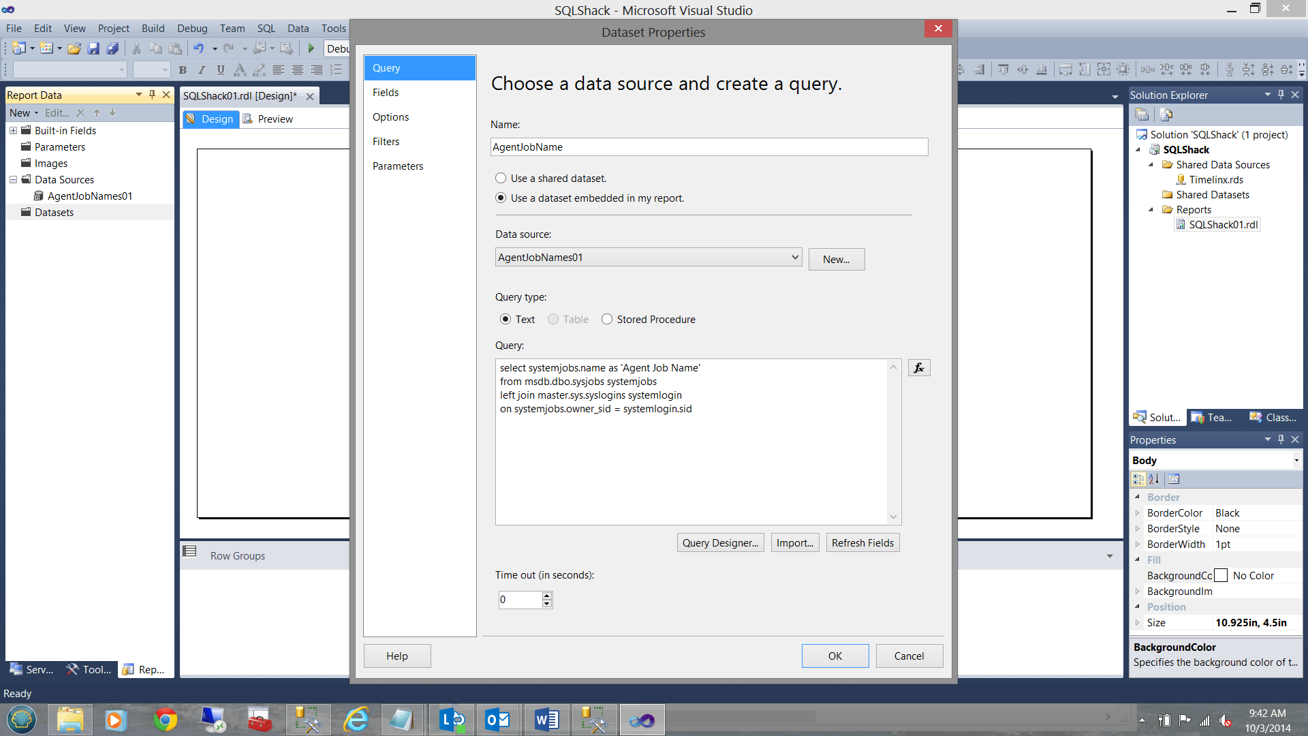This screenshot has width=1308, height=736.
Task: Switch to the Fields page
Action: pyautogui.click(x=386, y=93)
